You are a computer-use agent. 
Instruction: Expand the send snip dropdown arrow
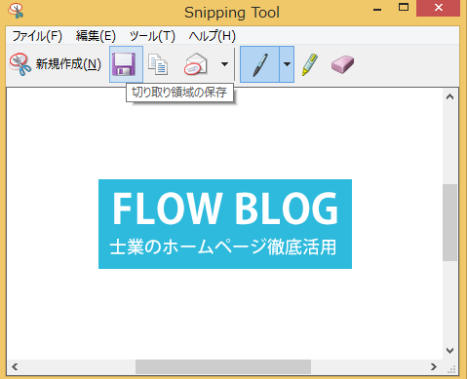[224, 64]
